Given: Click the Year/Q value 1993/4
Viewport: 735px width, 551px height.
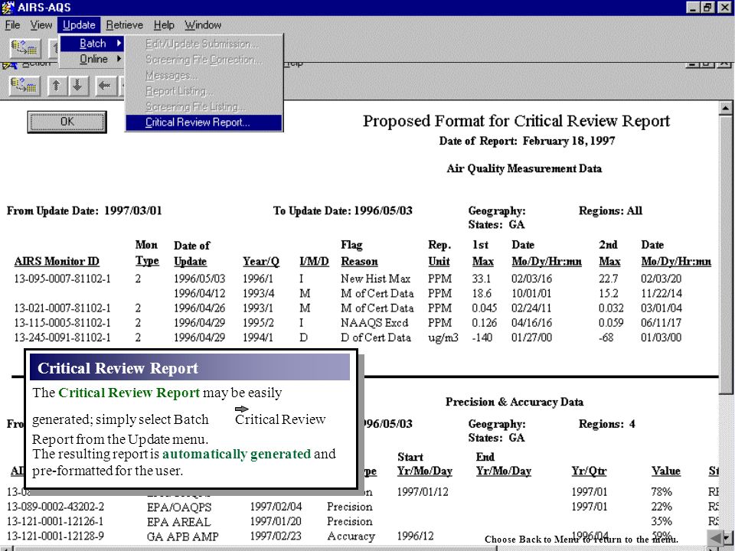Looking at the screenshot, I should point(258,293).
